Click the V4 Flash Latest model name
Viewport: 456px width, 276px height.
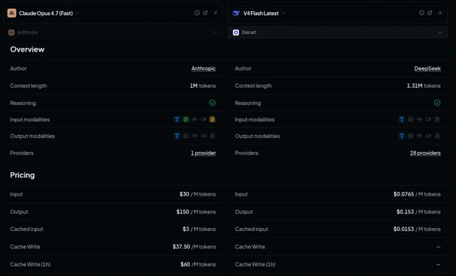261,13
